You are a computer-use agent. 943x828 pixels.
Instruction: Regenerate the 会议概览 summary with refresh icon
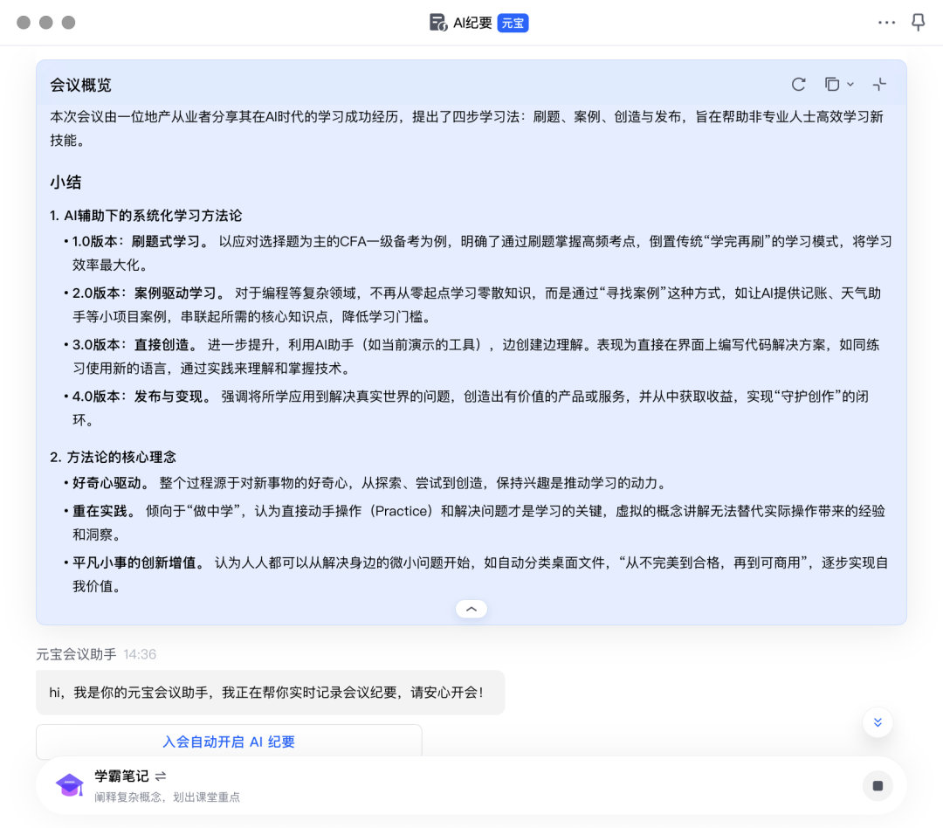tap(799, 85)
